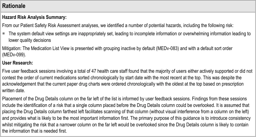Image resolution: width=256 pixels, height=137 pixels.
Task: Click the text 'lower quality decisions'
Action: tap(30, 40)
